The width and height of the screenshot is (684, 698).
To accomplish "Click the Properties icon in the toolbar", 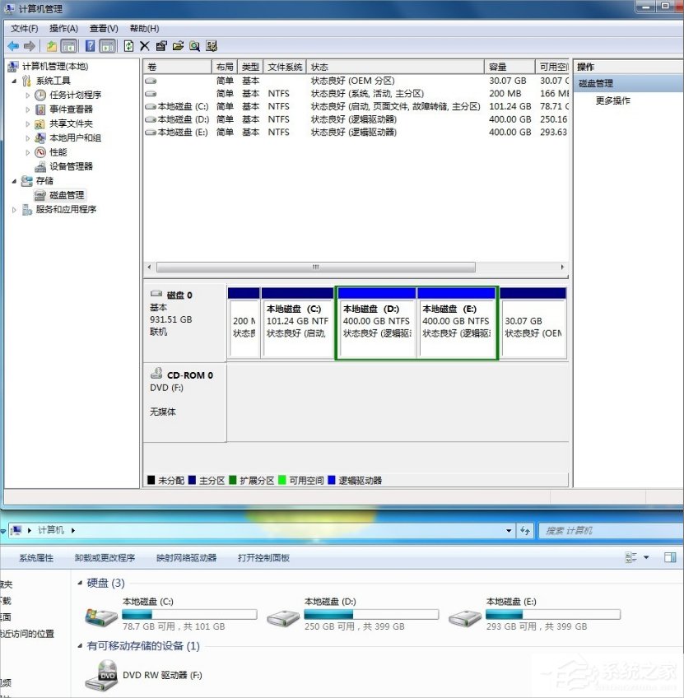I will point(161,45).
